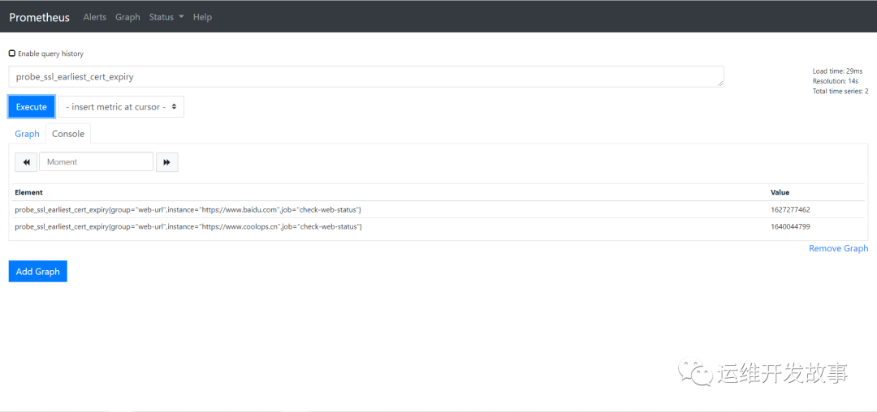Open Alerts page from navbar
877x412 pixels.
[94, 17]
